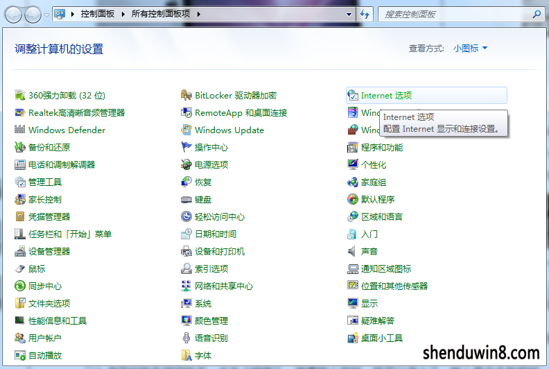The image size is (549, 369).
Task: Expand arrow after 控制面板 breadcrumb
Action: [123, 14]
